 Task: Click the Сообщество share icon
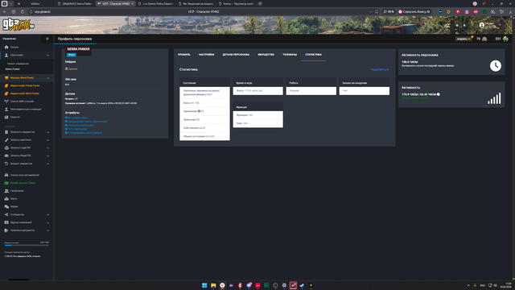pyautogui.click(x=6, y=215)
